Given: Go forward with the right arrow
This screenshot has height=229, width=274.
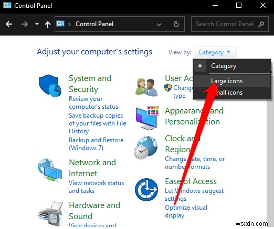Looking at the screenshot, I should [25, 24].
